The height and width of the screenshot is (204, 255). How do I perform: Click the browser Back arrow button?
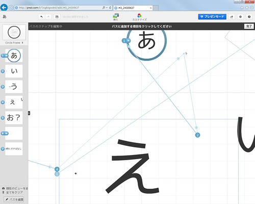pos(4,8)
